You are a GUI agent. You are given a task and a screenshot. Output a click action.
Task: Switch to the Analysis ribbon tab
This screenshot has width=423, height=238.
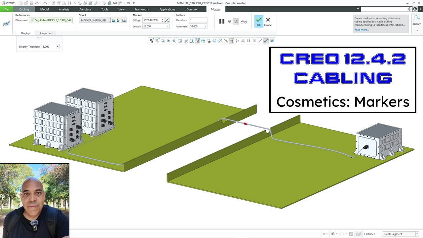64,9
